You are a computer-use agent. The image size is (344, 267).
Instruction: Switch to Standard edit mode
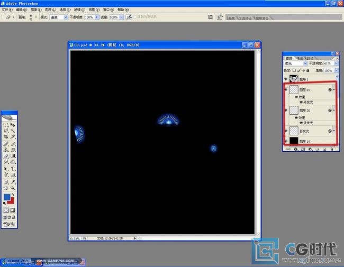pos(6,210)
